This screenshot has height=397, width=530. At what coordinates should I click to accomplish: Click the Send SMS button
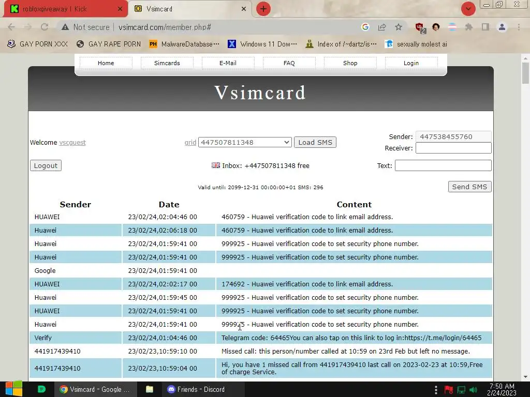click(469, 187)
